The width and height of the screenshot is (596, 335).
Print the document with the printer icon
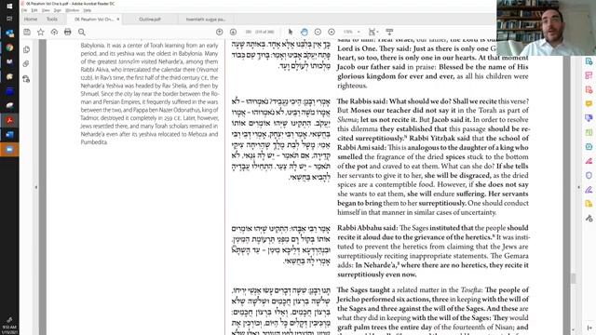(68, 33)
